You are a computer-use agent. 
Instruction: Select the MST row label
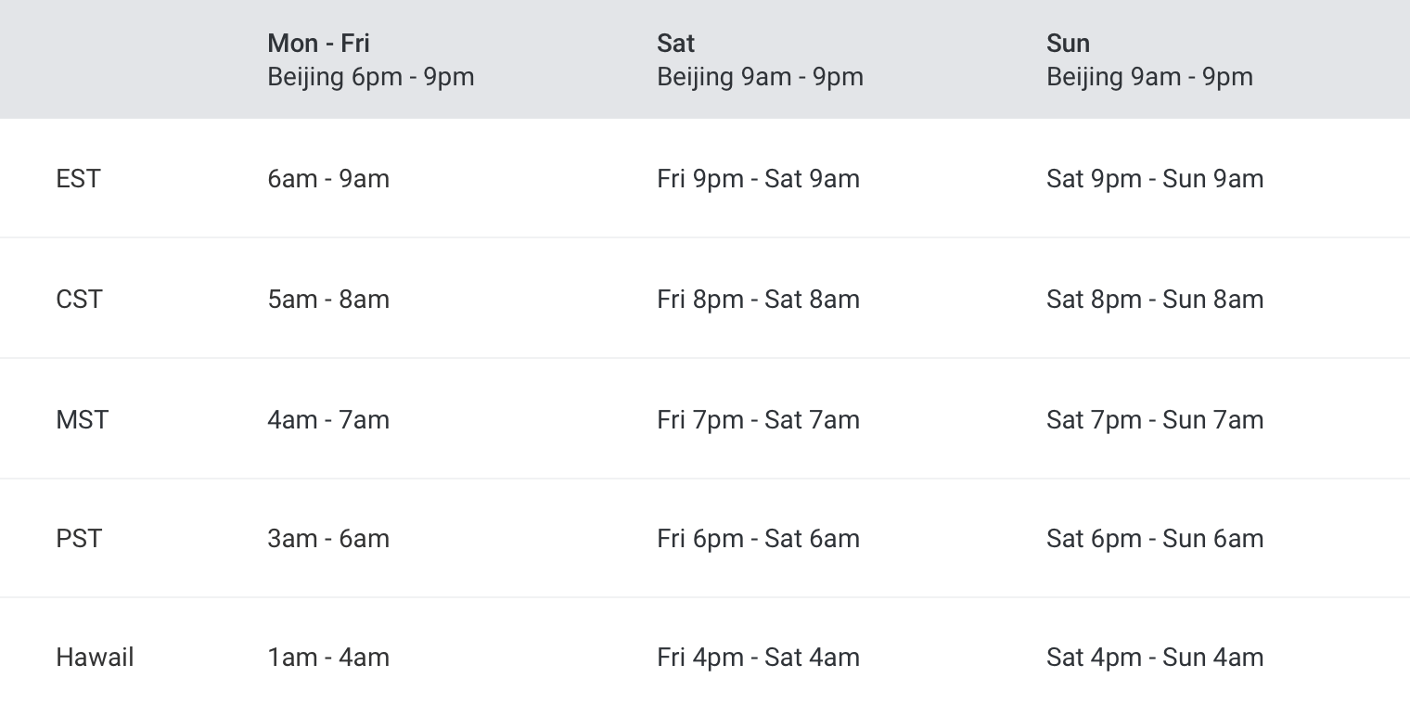82,419
